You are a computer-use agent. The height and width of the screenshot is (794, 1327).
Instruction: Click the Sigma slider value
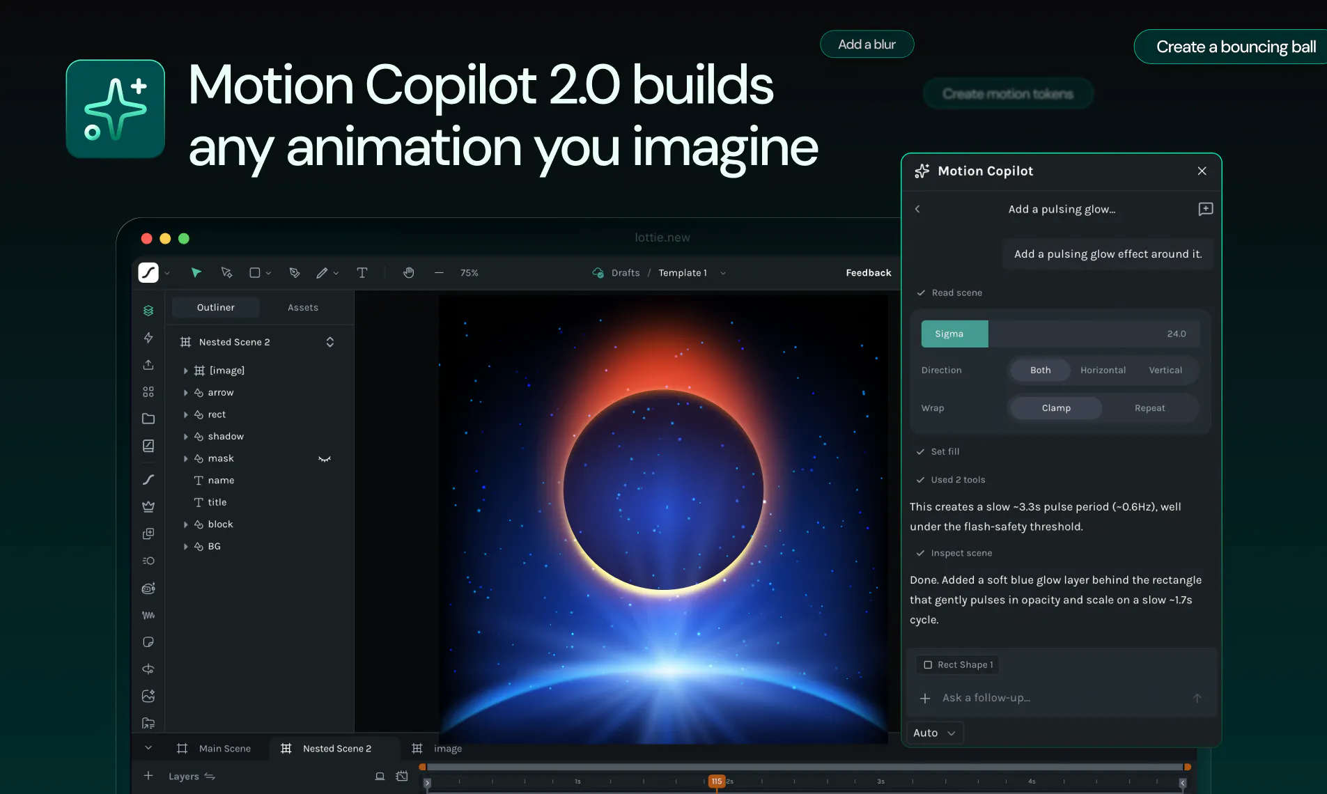click(x=1176, y=334)
